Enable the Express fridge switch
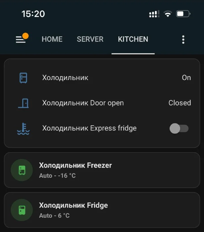This screenshot has height=232, width=204. coord(179,128)
